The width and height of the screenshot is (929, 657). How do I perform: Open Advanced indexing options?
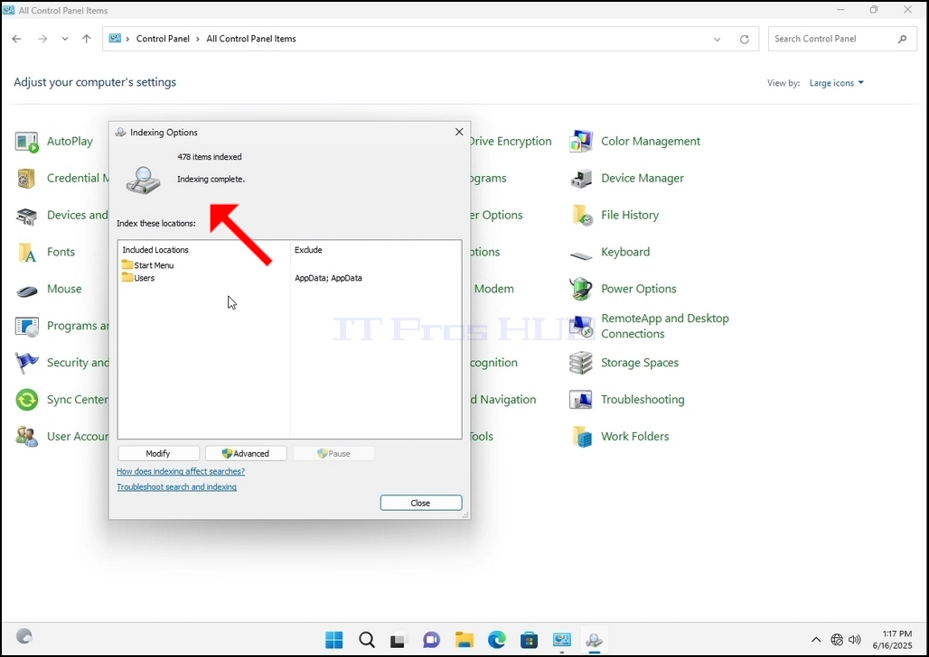pyautogui.click(x=246, y=453)
